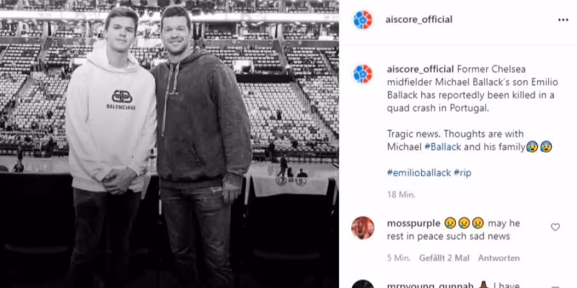Screen dimensions: 577x288
Task: Open the #emilioballack hashtag
Action: 419,173
